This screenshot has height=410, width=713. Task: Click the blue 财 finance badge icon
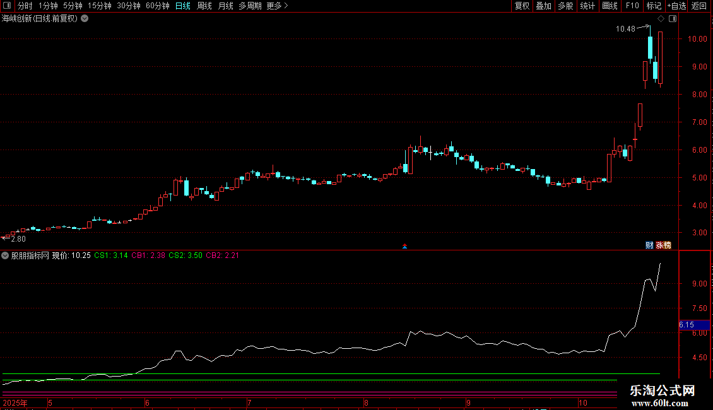pos(649,245)
